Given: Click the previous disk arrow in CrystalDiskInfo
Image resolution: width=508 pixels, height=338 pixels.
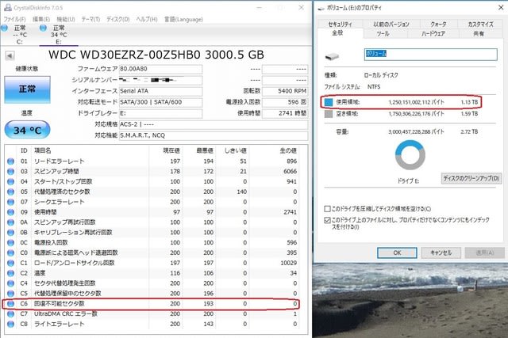Looking at the screenshot, I should point(10,56).
